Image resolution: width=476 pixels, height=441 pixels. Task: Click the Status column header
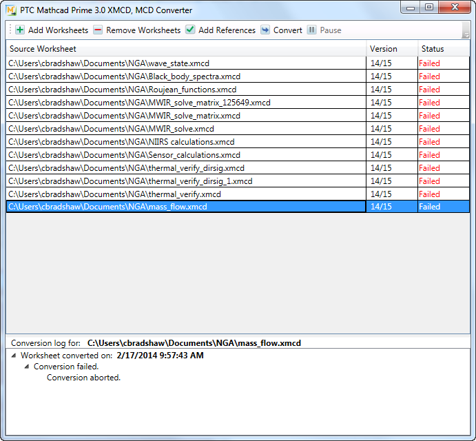(x=444, y=49)
